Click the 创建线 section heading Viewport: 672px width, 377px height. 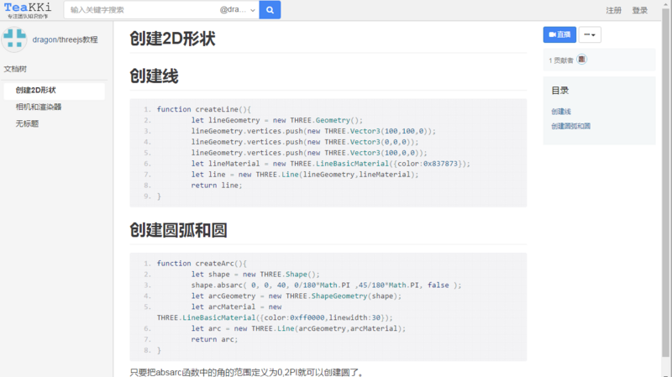click(154, 76)
